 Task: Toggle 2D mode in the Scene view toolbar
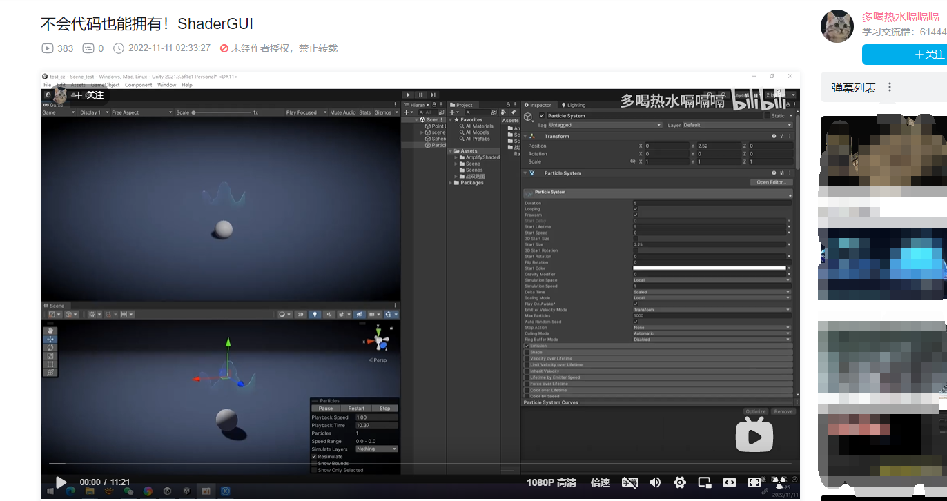[x=300, y=314]
